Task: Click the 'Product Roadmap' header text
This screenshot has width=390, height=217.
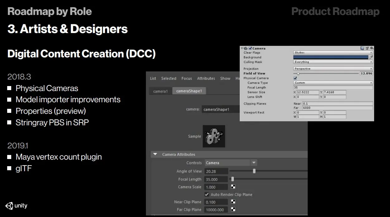Action: [x=335, y=12]
